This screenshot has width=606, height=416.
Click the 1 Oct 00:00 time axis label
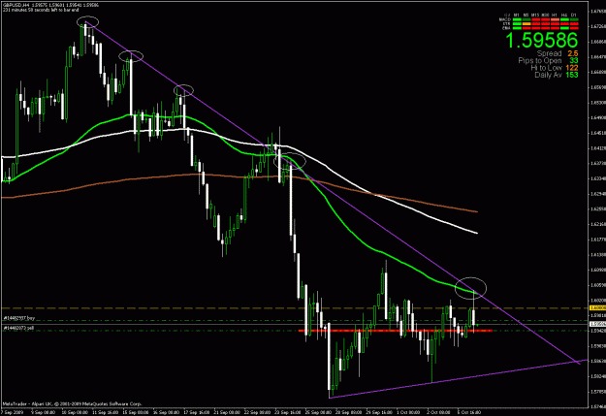pos(410,412)
